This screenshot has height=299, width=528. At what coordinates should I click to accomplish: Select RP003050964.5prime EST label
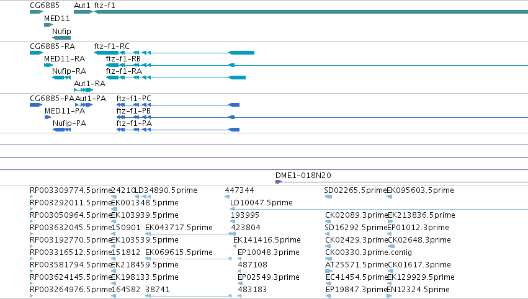pos(71,215)
